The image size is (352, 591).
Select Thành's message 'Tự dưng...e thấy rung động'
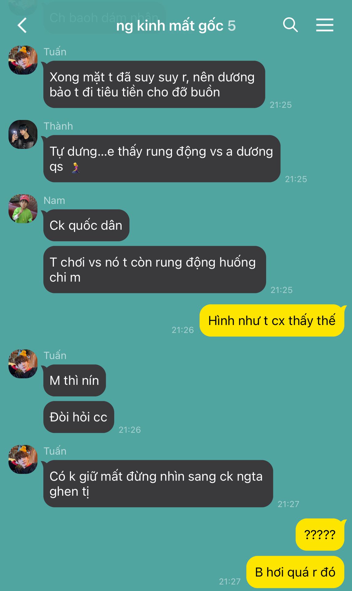coord(162,159)
